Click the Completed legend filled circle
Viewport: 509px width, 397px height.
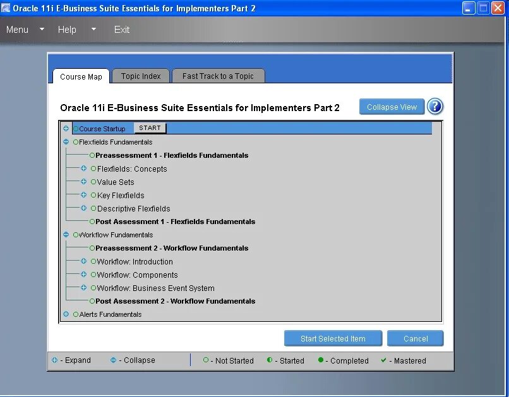click(x=321, y=360)
